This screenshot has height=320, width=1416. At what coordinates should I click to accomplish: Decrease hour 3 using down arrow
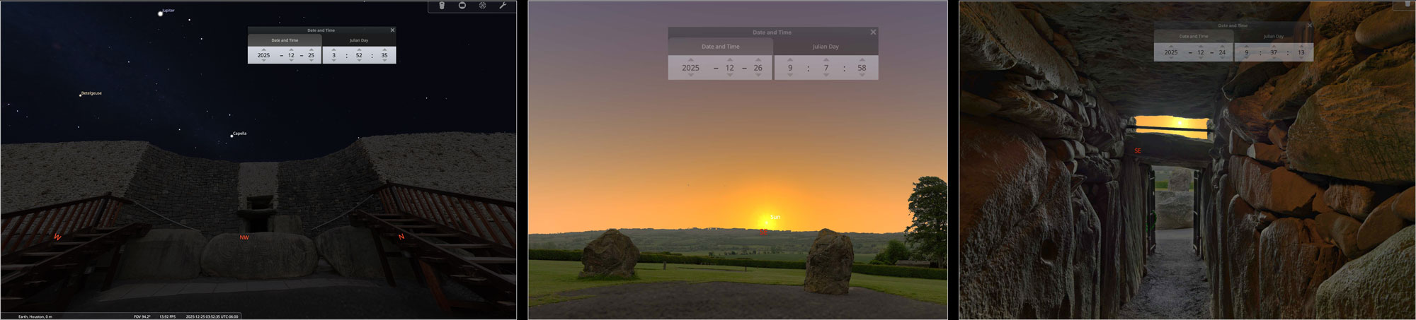coord(333,61)
